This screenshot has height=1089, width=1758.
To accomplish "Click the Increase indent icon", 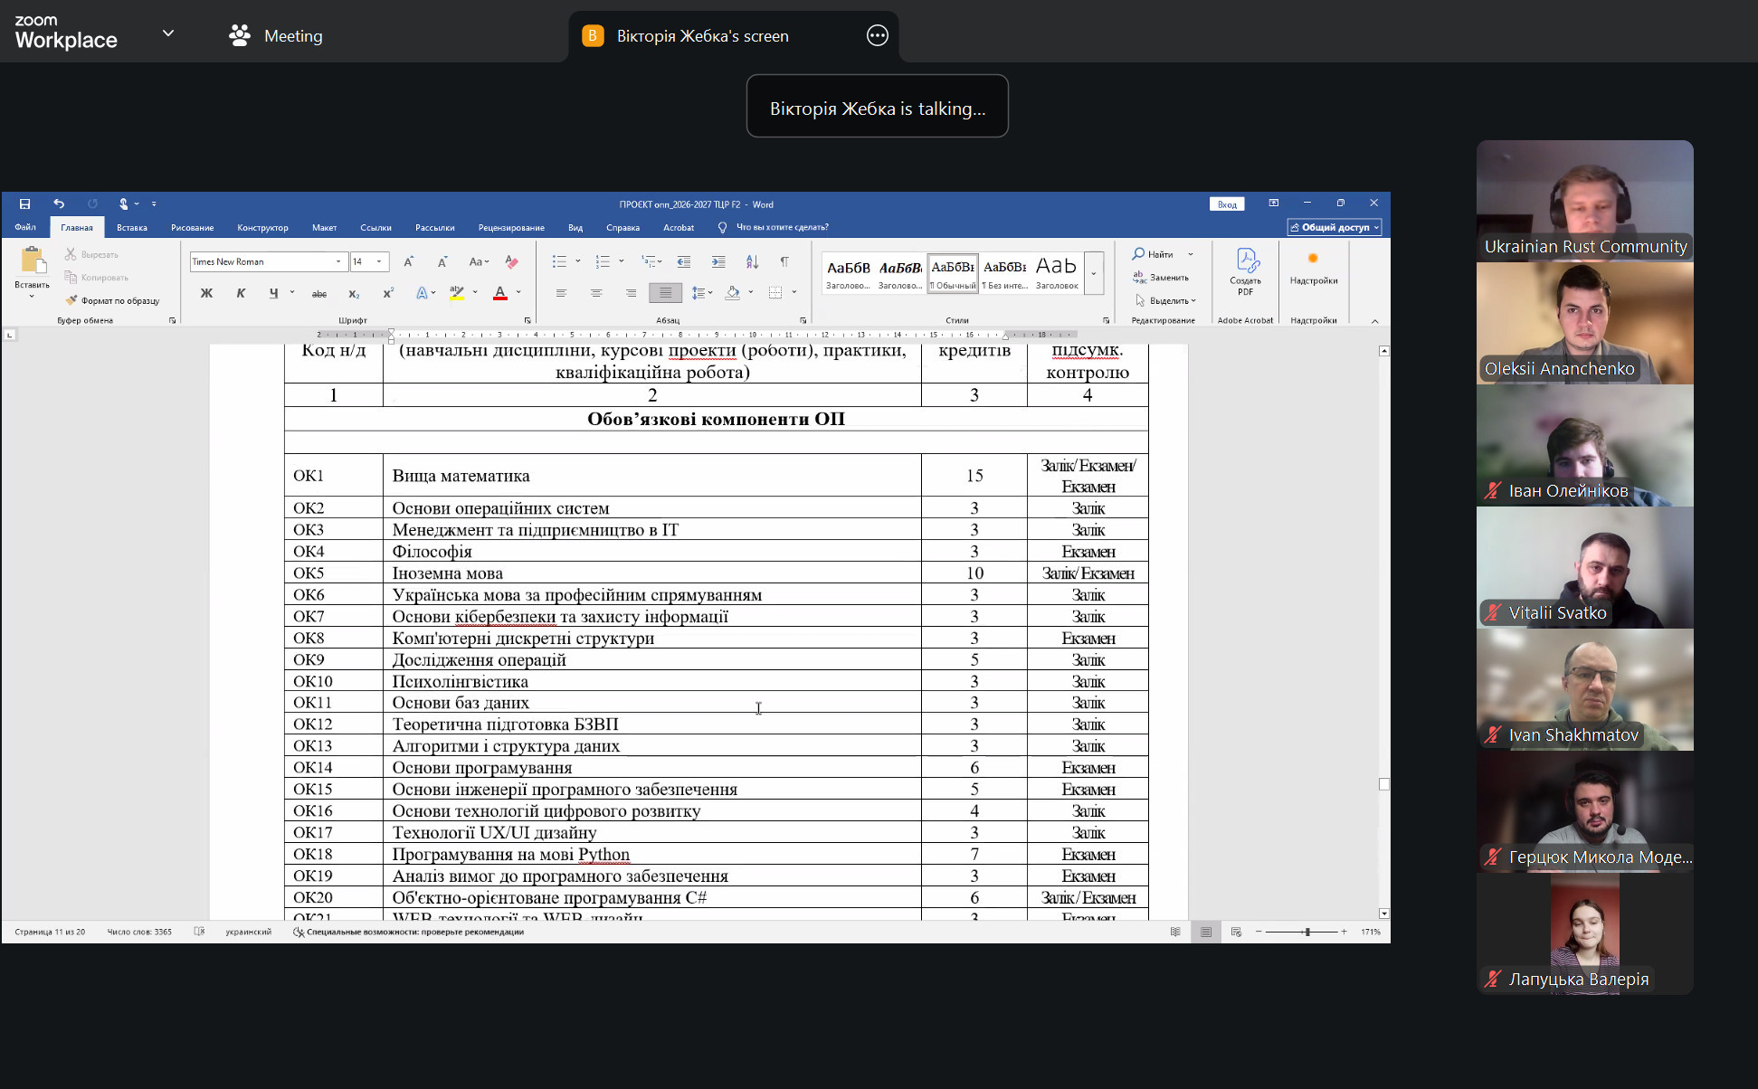I will (718, 261).
